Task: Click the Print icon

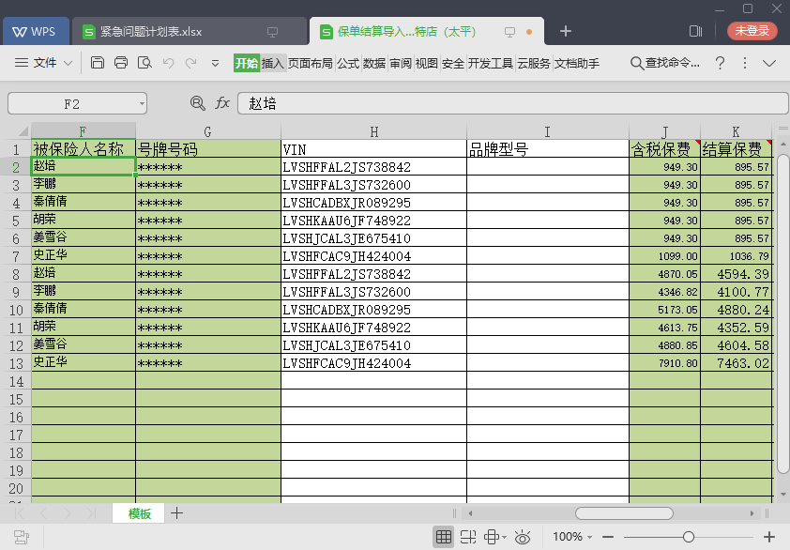Action: 121,63
